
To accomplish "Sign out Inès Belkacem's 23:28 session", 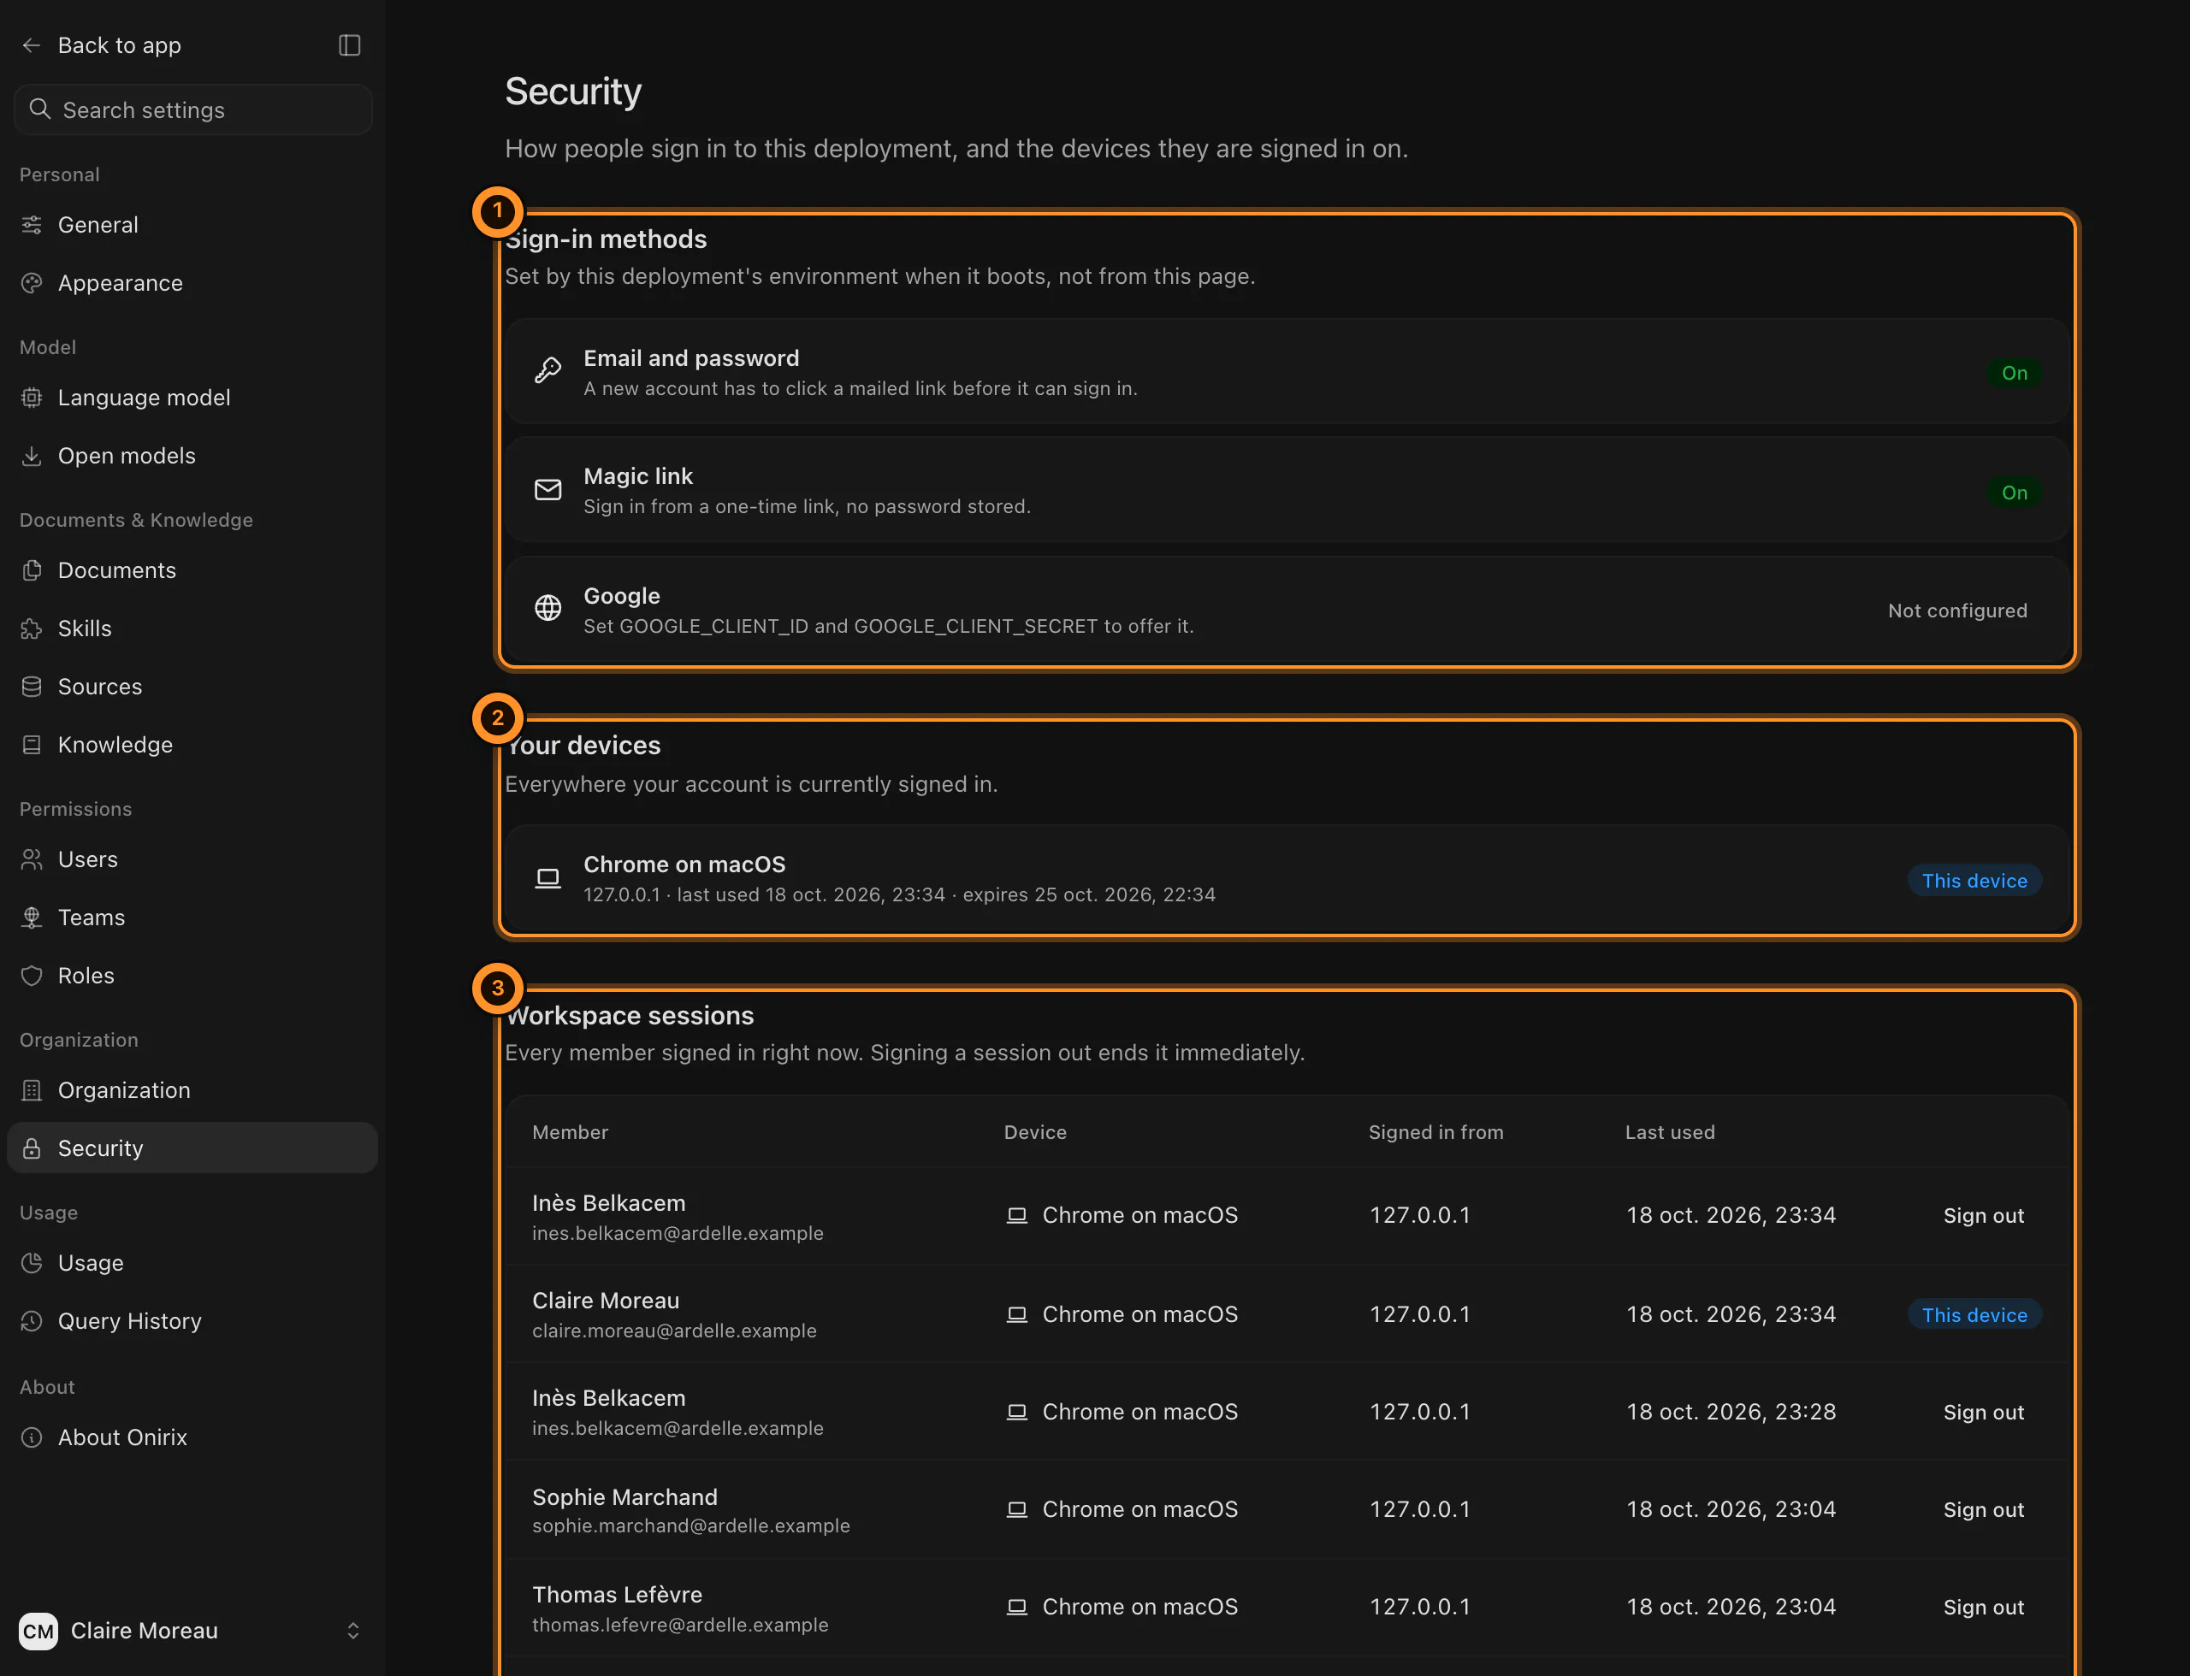I will [x=1983, y=1412].
